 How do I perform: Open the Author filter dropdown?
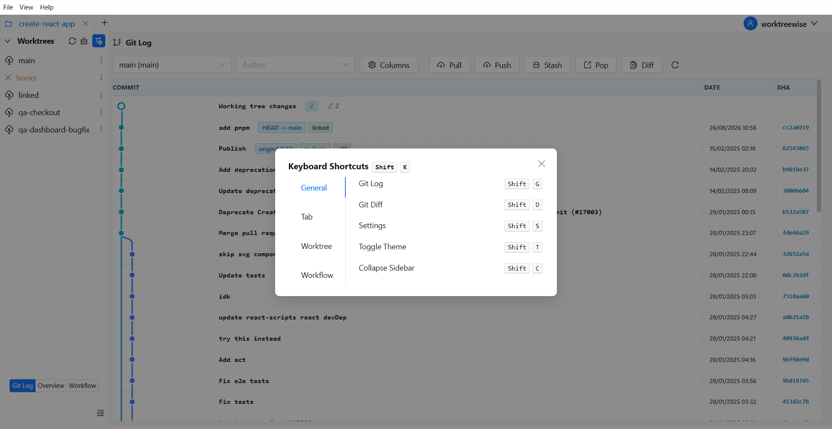point(296,65)
